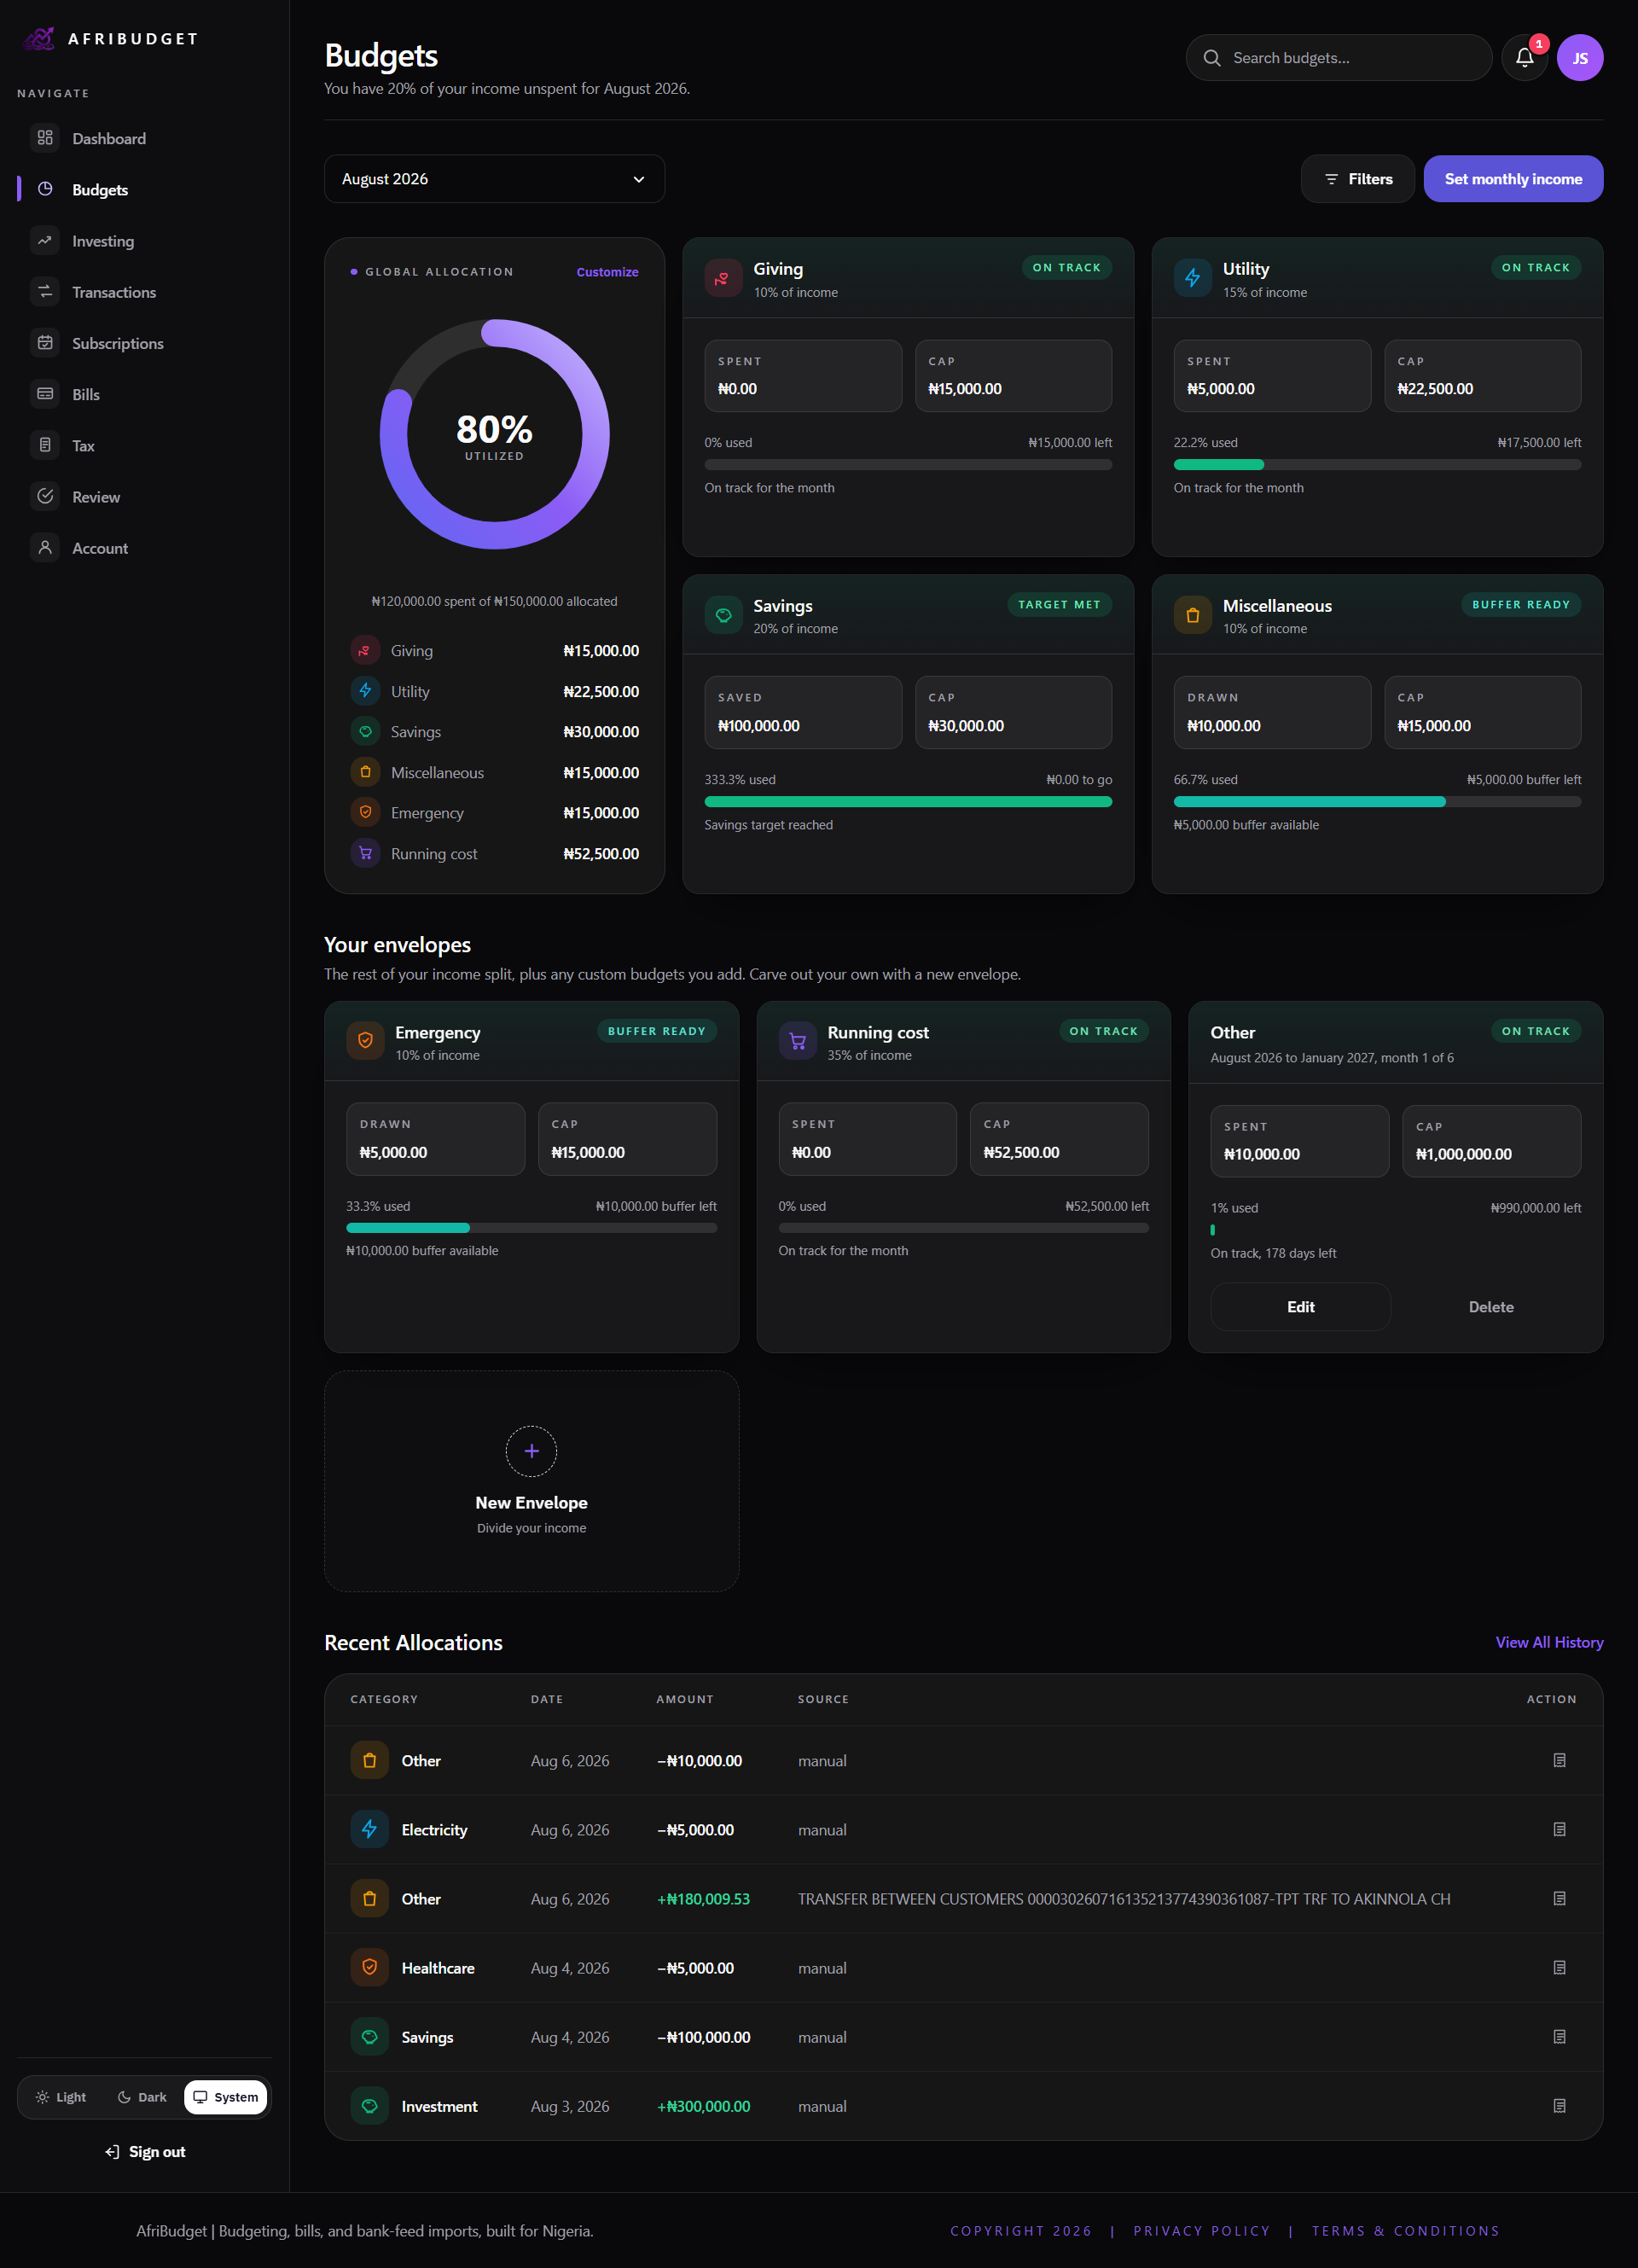This screenshot has height=2268, width=1638.
Task: Open the Filters panel
Action: point(1357,179)
